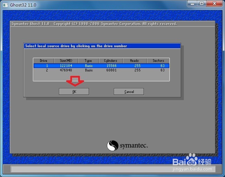Click the bottom status bar field

click(x=113, y=169)
